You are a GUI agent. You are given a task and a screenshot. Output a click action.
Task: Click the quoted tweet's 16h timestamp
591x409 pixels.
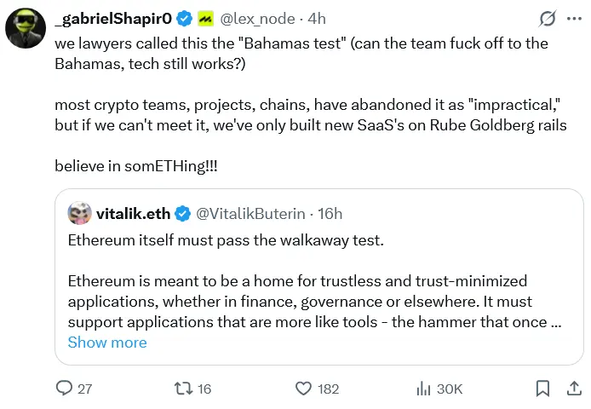tap(330, 213)
